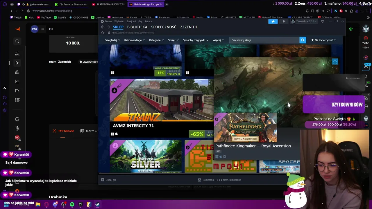Open the CSGO-SKINS bookmark
Viewport: 372px width, 209px height.
click(78, 17)
